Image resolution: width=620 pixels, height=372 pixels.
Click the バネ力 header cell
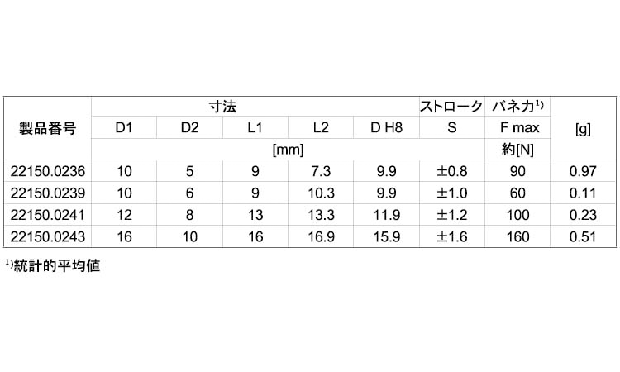[517, 107]
